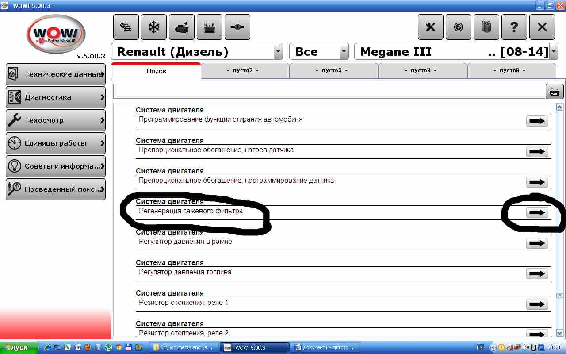Open the Все filter dropdown
The height and width of the screenshot is (354, 566).
[344, 52]
